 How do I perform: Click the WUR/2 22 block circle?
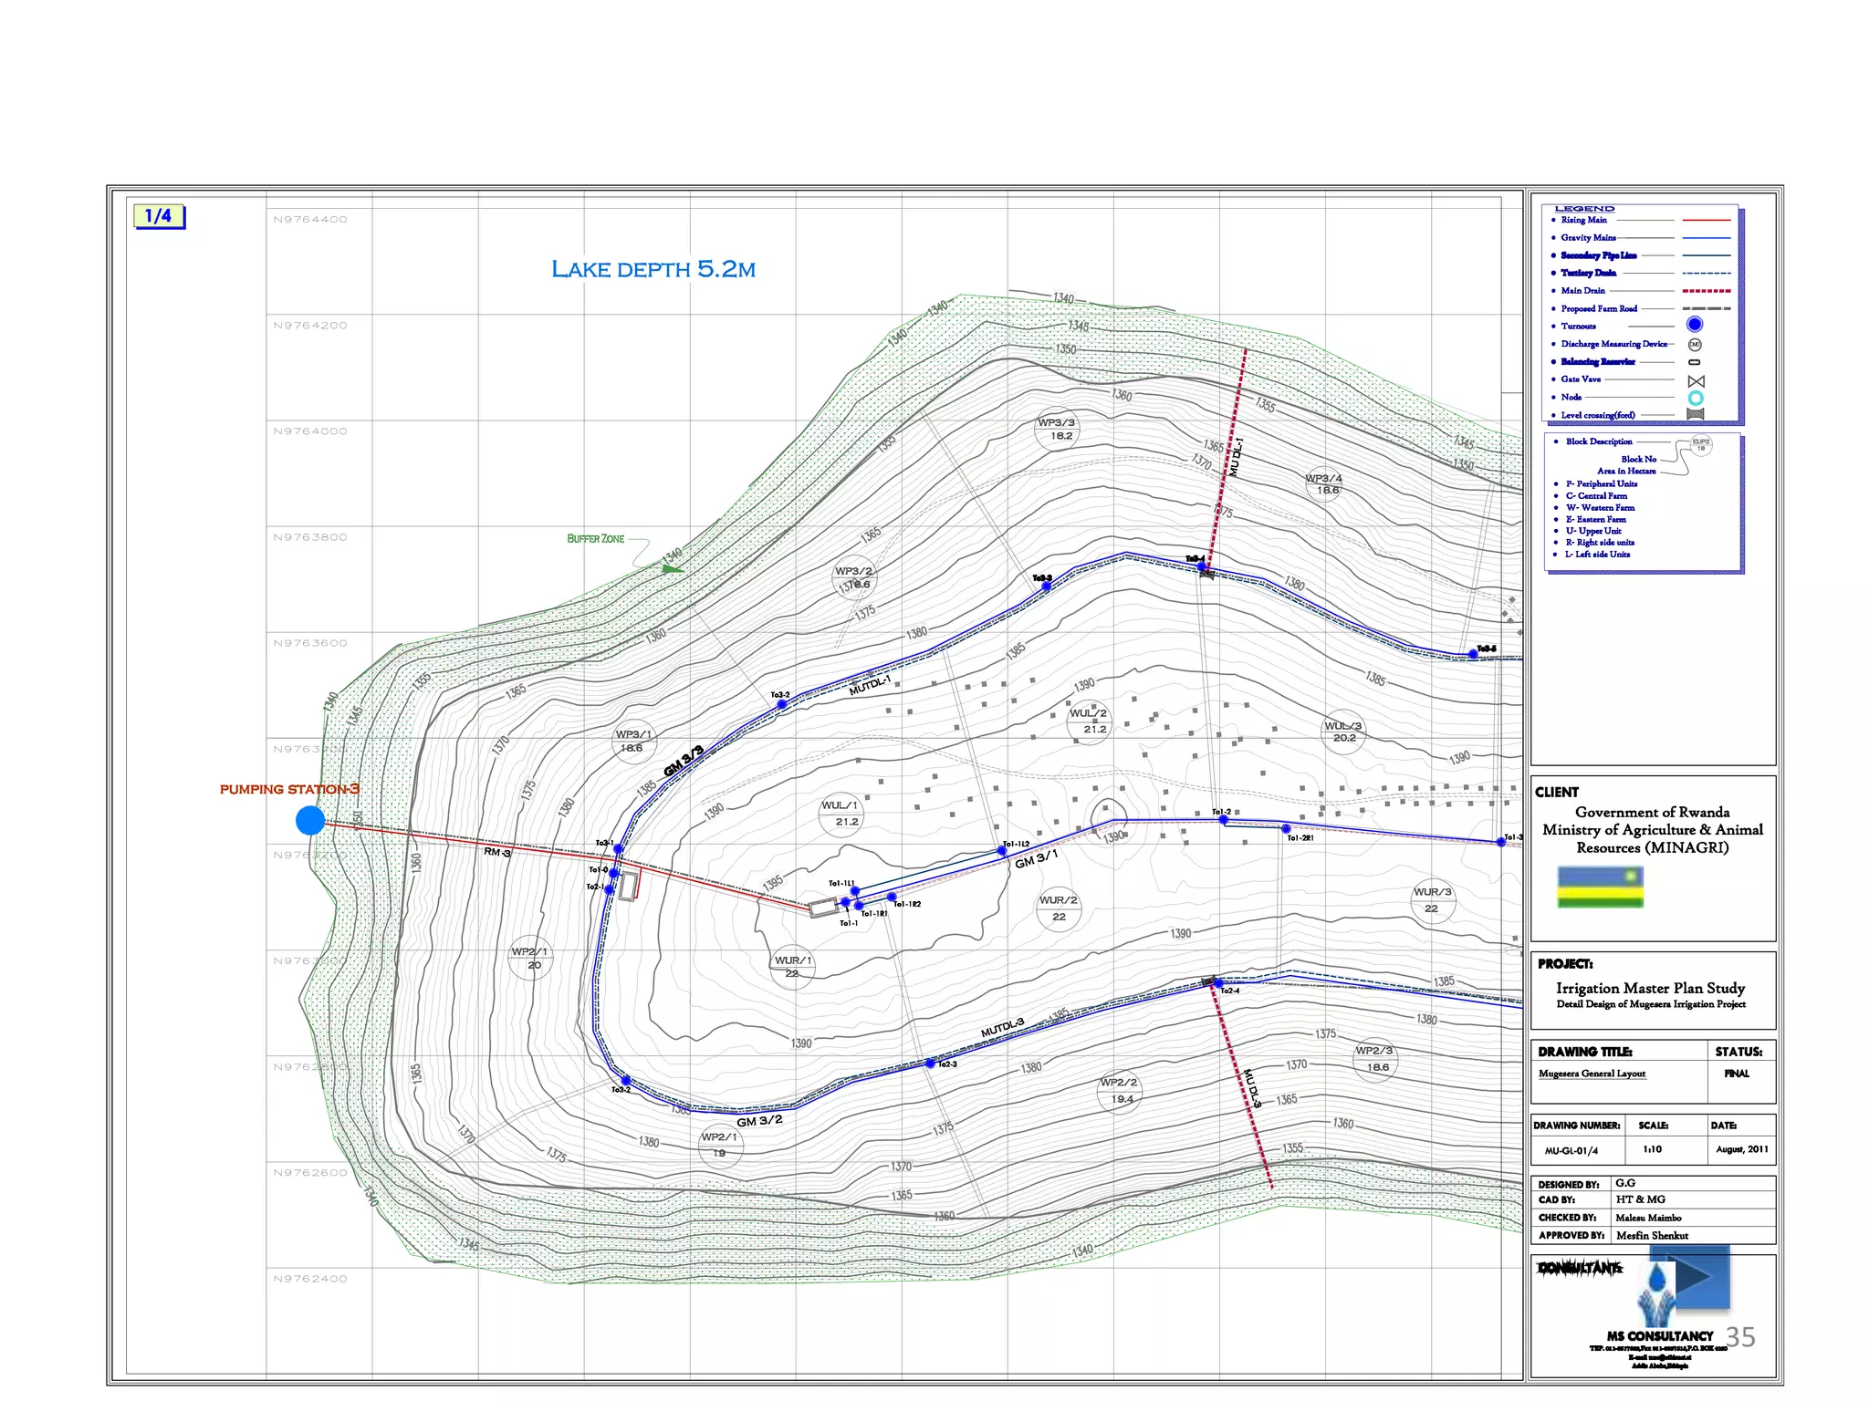click(x=1059, y=908)
